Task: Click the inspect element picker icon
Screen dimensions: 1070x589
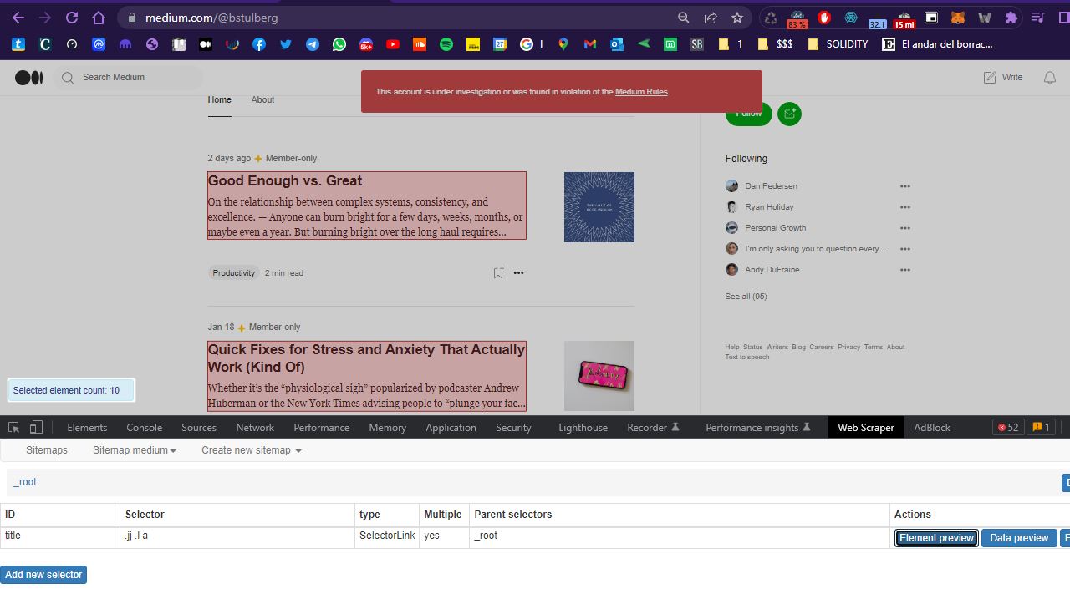Action: pos(14,427)
